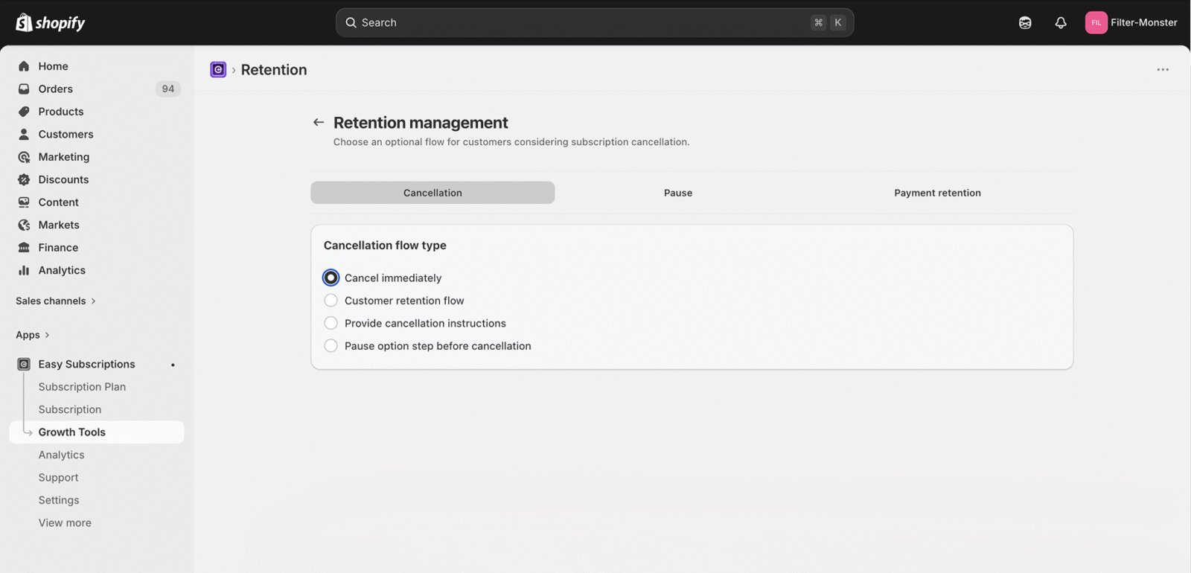
Task: Open Subscription Plan in sidebar
Action: (82, 387)
